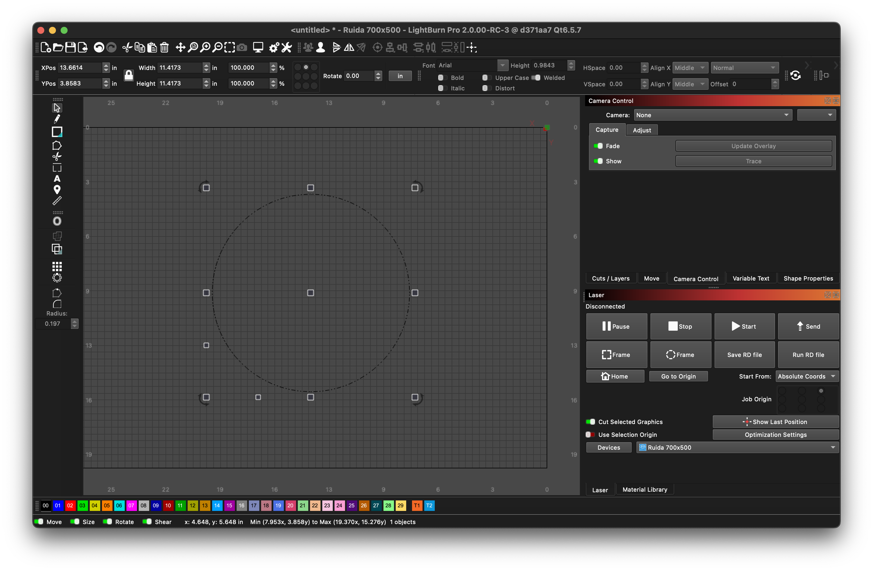Image resolution: width=873 pixels, height=571 pixels.
Task: Toggle the Fade switch
Action: (x=598, y=146)
